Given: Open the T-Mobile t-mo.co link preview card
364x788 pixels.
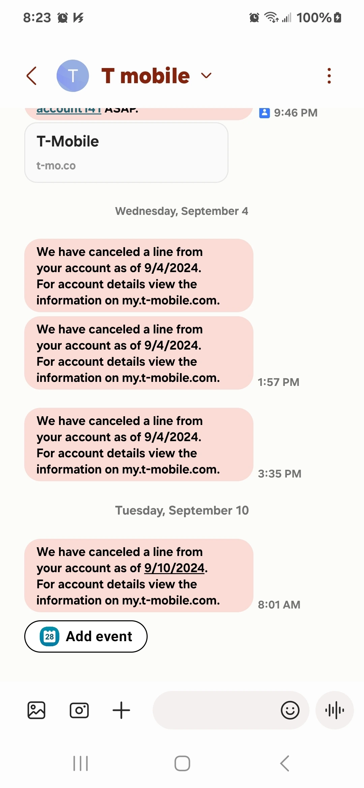Looking at the screenshot, I should 126,153.
